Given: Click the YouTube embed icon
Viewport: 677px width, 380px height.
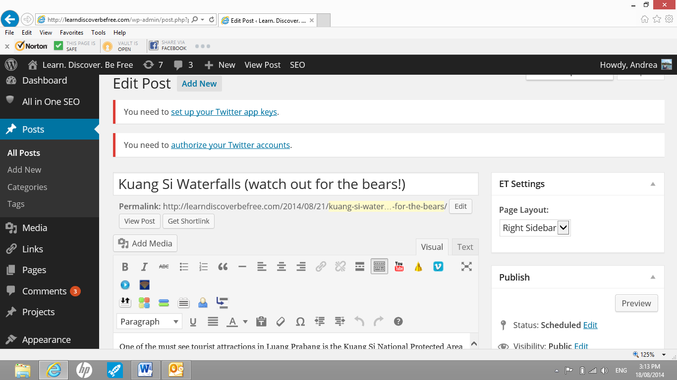Looking at the screenshot, I should pyautogui.click(x=399, y=267).
